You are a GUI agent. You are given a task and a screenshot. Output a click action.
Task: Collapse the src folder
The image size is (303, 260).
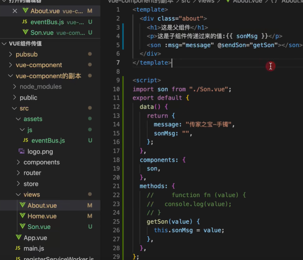(14, 108)
